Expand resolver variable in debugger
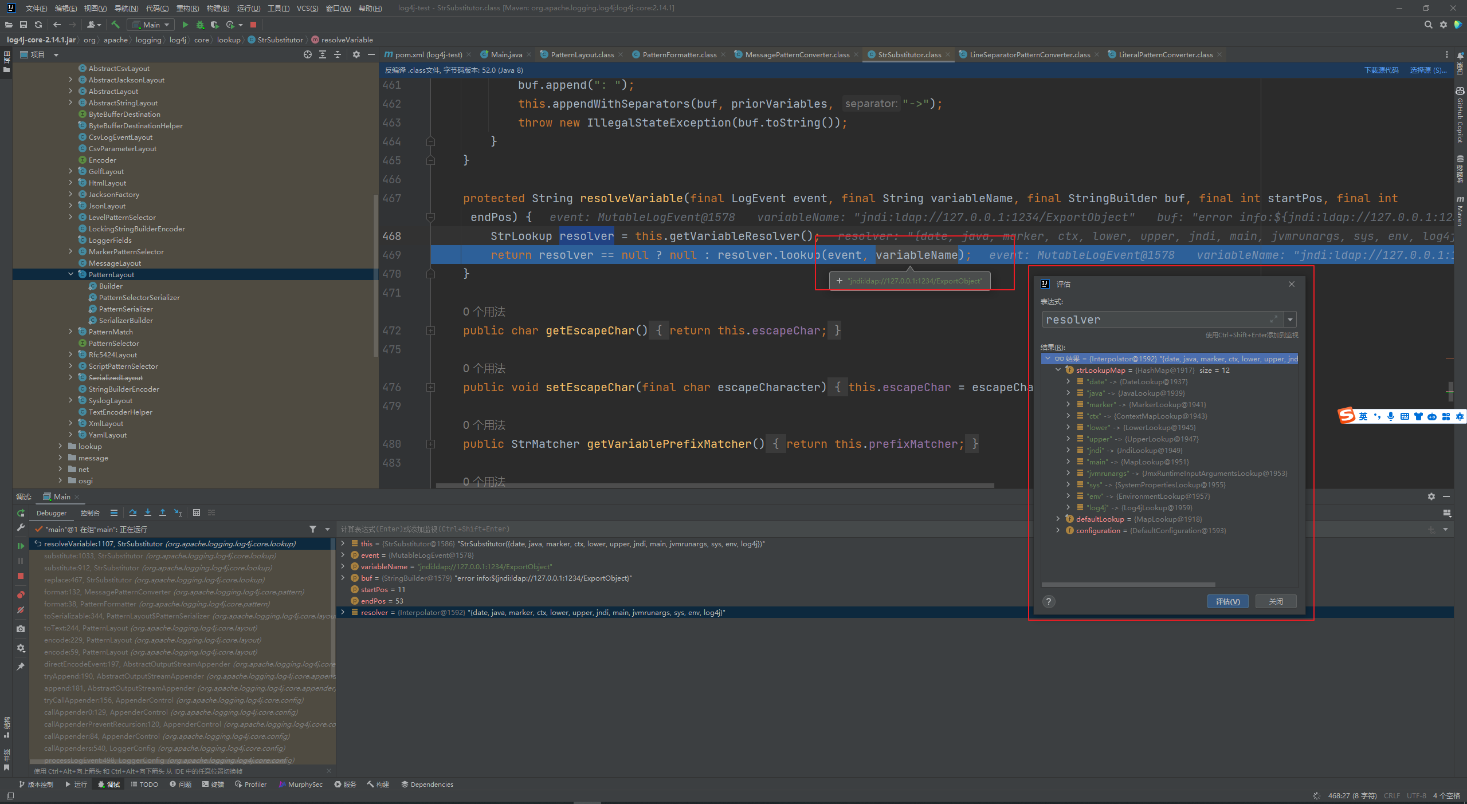This screenshot has height=804, width=1467. [343, 612]
